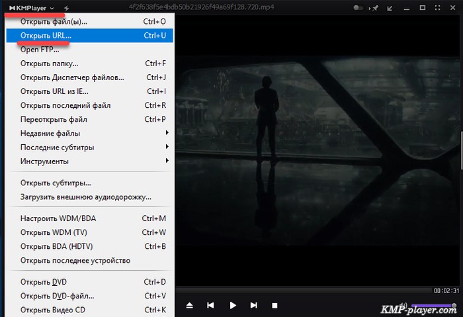Select 'Открыть последнее устройство' item
This screenshot has height=317, width=463.
(x=89, y=261)
